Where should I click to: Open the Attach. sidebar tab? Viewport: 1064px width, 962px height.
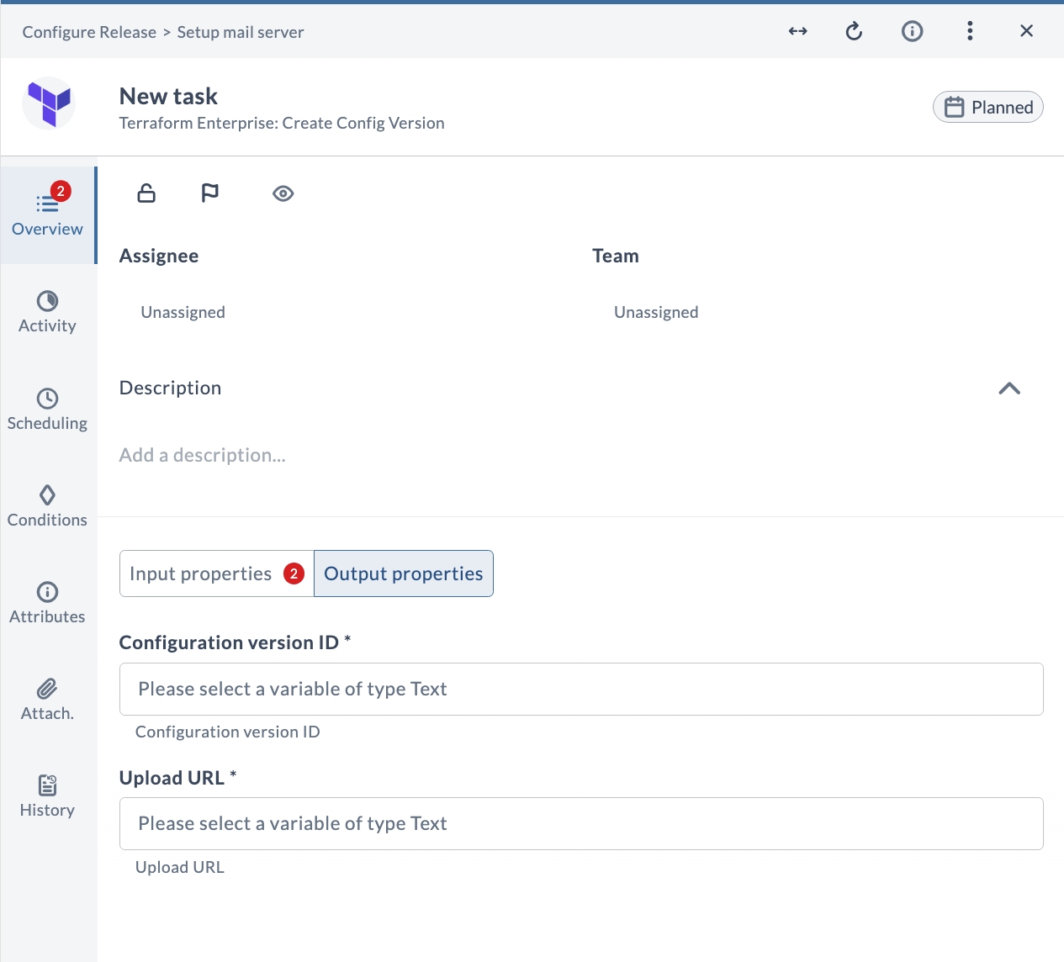(48, 700)
